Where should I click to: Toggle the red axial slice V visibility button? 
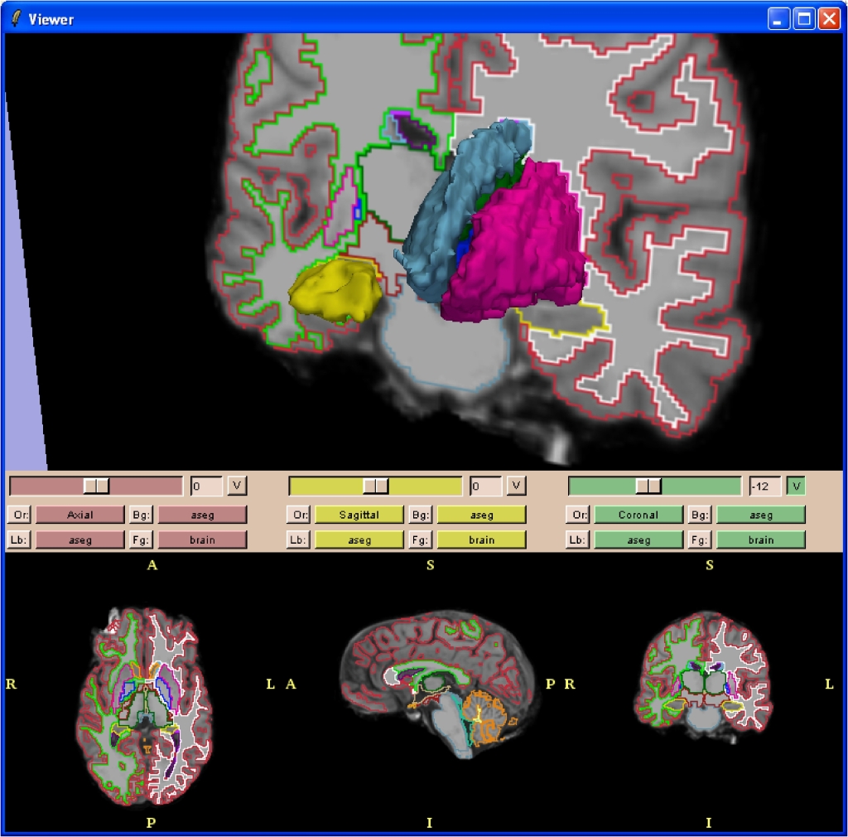(237, 486)
